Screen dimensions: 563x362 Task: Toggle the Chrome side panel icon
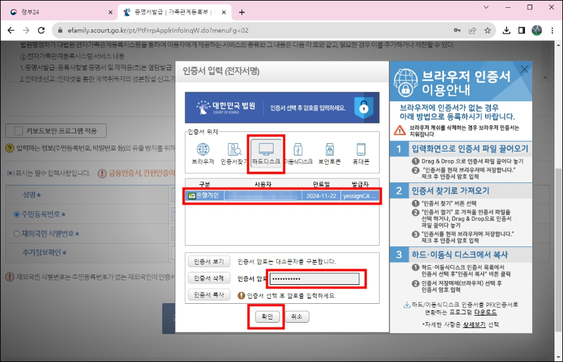click(522, 31)
